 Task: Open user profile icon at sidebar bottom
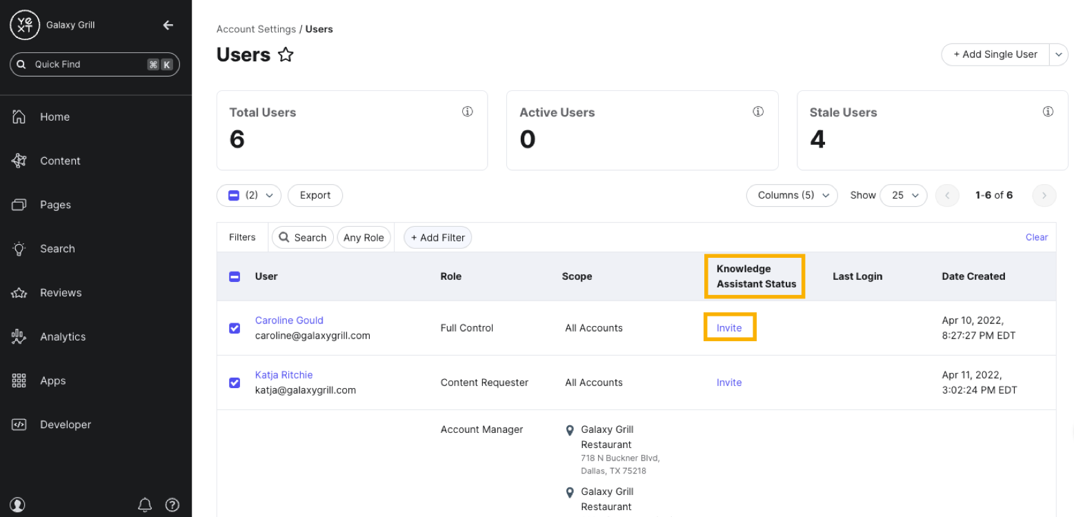point(18,505)
